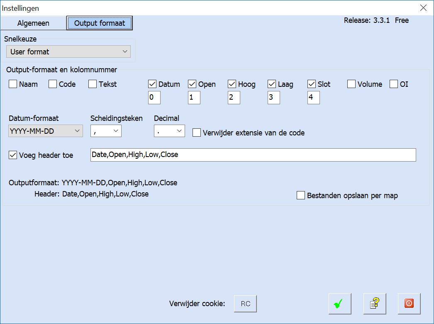The height and width of the screenshot is (324, 434).
Task: Expand the Decimal character dropdown
Action: 169,131
